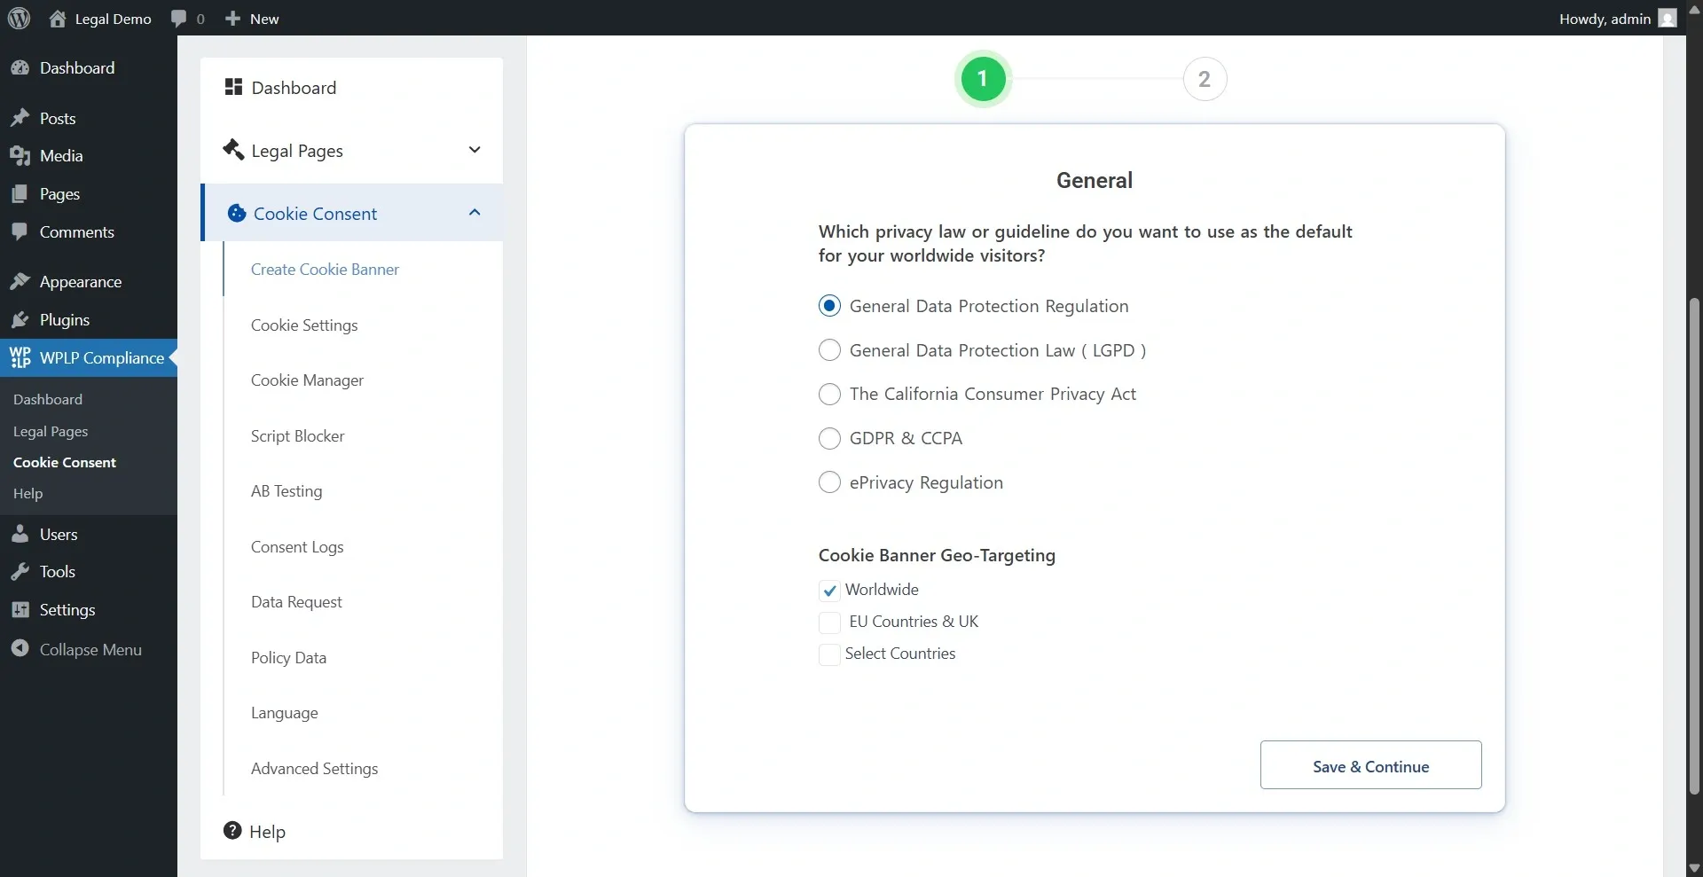Select the GDPR & CCPA radio option
The width and height of the screenshot is (1703, 877).
click(829, 438)
